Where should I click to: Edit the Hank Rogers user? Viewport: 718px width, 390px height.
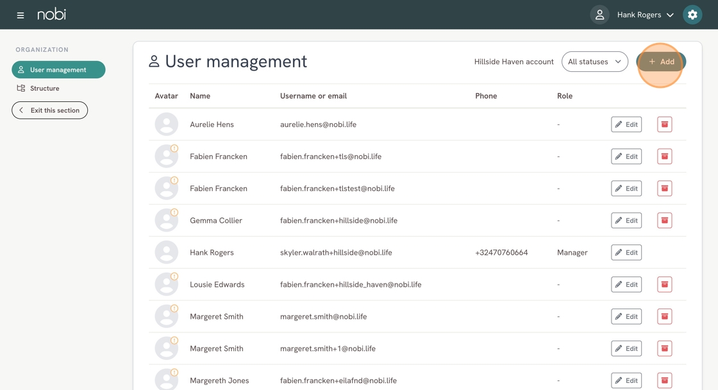coord(626,252)
